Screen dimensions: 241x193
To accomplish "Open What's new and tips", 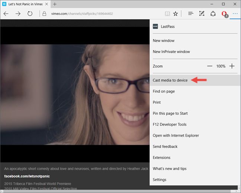I will tap(195, 169).
